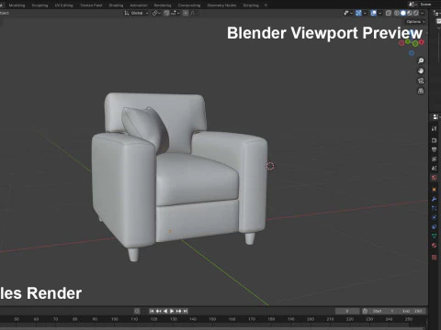Toggle proportional editing
441x330 pixels.
[186, 13]
